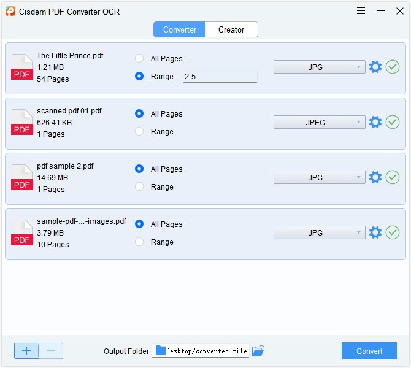Open settings gear for scanned pdf 01.pdf

(x=375, y=122)
